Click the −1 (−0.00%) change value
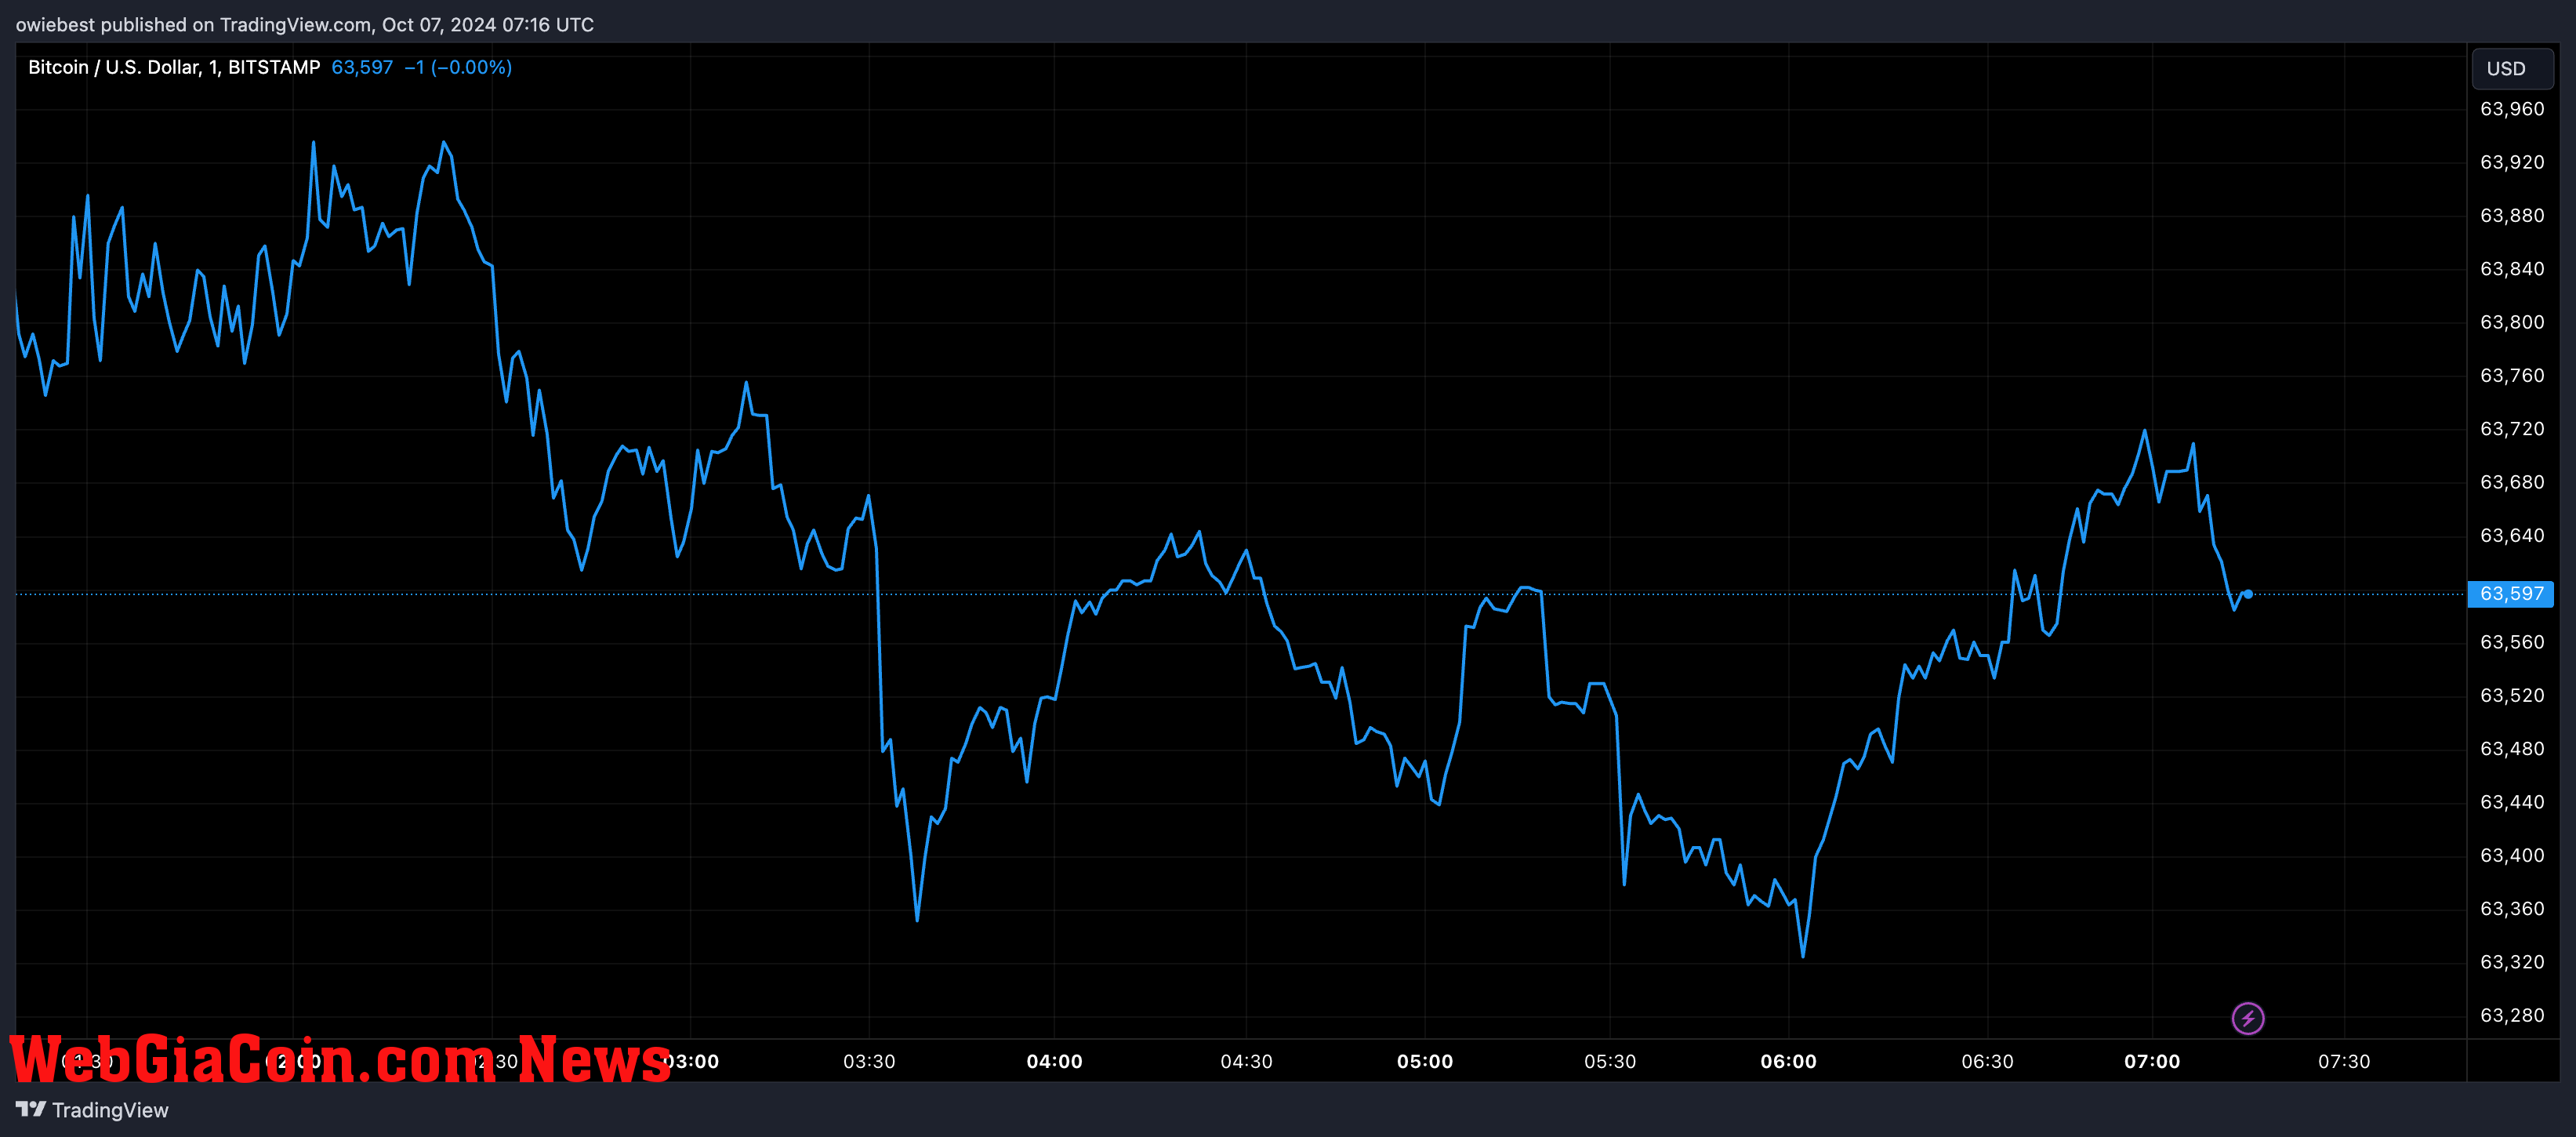Image resolution: width=2576 pixels, height=1137 pixels. click(x=458, y=67)
